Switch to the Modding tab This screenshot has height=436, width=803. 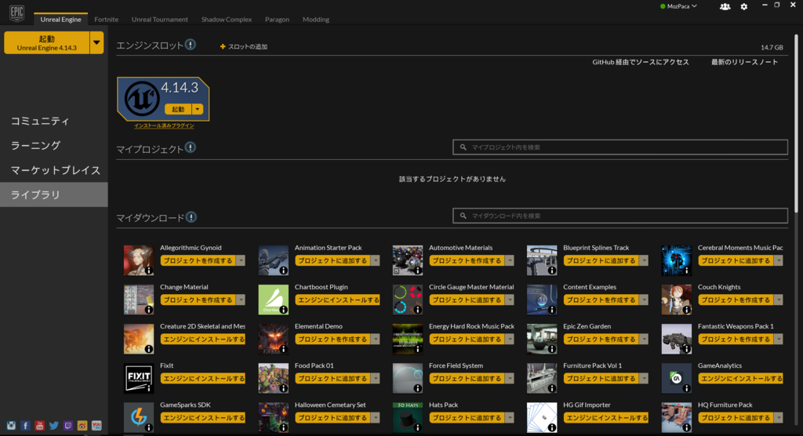[316, 19]
